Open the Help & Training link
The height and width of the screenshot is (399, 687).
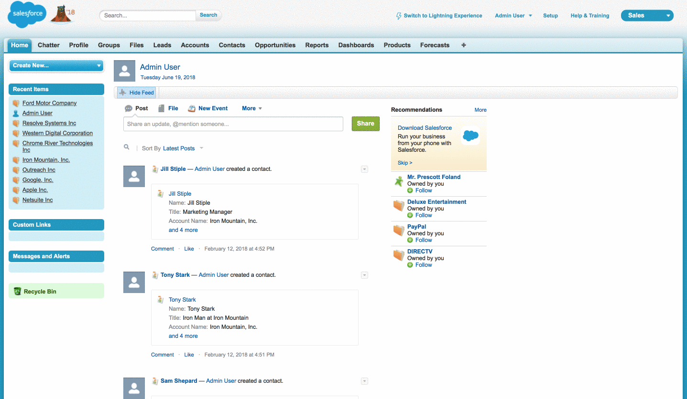tap(590, 16)
